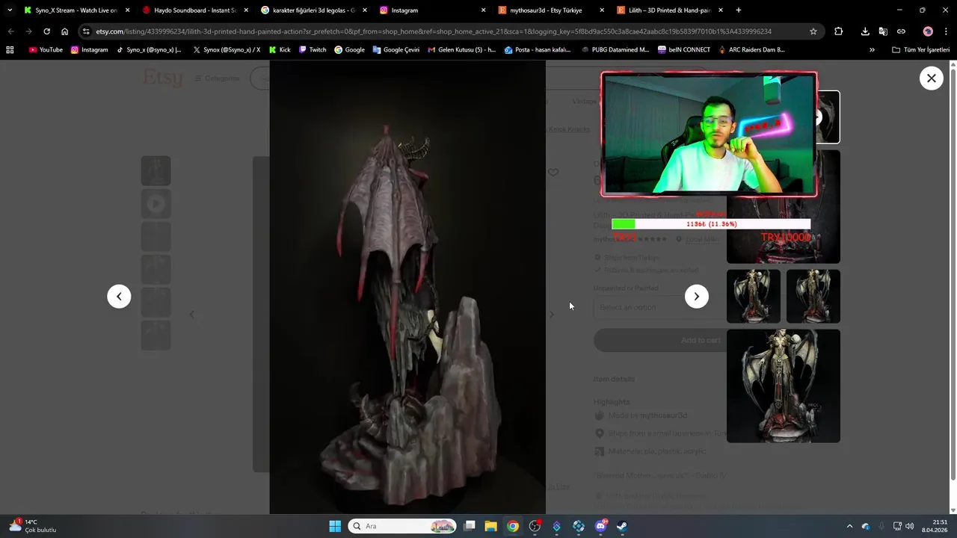
Task: Open a new browser tab
Action: 739,10
